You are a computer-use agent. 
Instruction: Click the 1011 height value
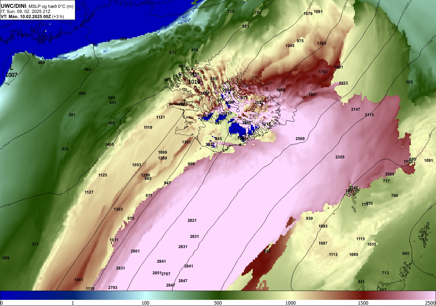pyautogui.click(x=114, y=240)
